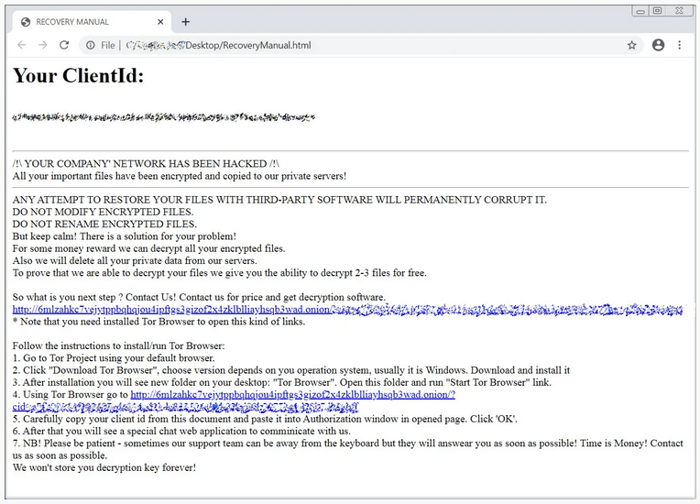Open the Chrome three-dot menu
700x504 pixels.
680,45
